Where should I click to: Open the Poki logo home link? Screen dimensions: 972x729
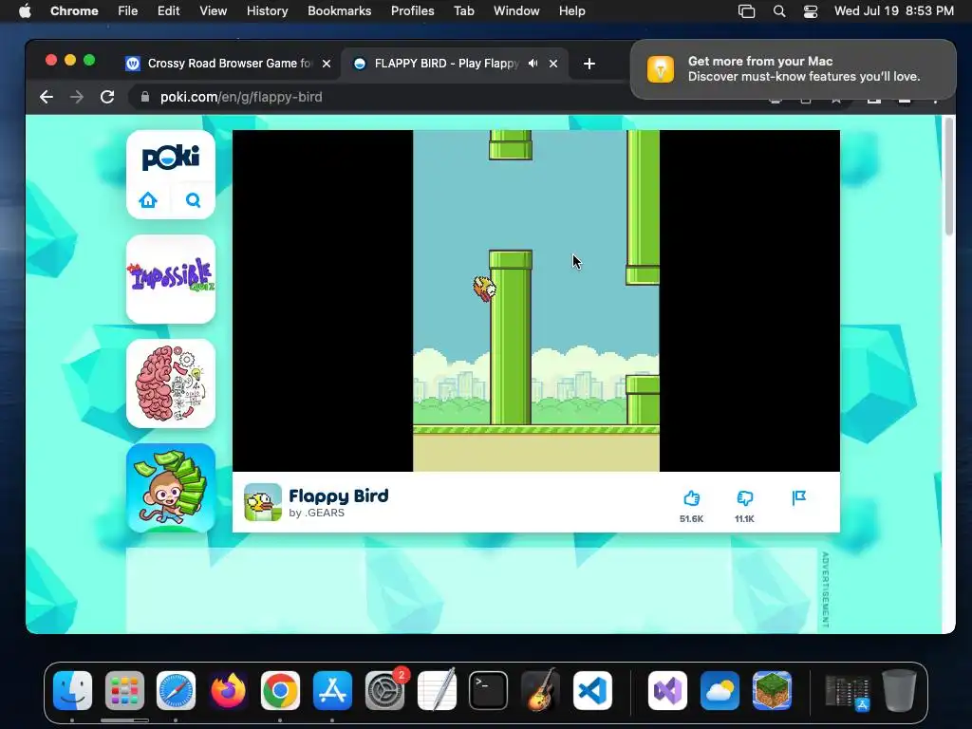tap(171, 158)
